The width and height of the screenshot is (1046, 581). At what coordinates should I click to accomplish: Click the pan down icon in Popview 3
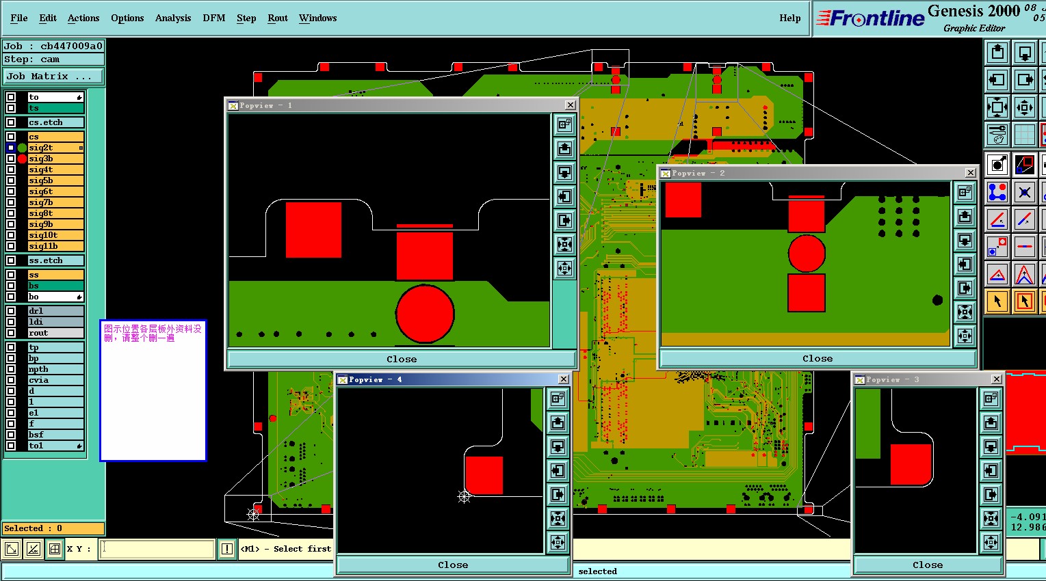[991, 447]
